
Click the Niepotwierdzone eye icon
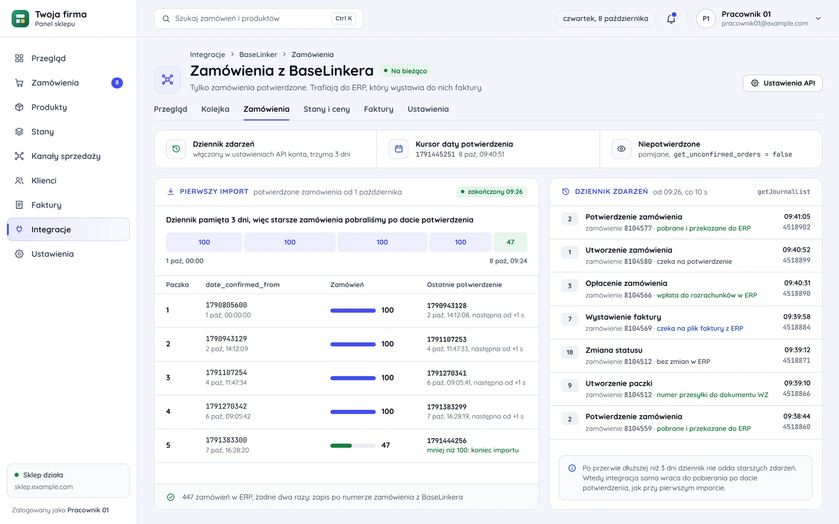[621, 149]
